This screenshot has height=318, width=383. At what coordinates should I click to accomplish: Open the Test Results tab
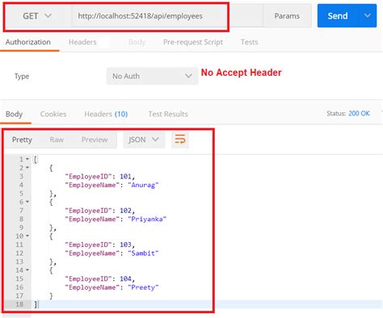168,114
